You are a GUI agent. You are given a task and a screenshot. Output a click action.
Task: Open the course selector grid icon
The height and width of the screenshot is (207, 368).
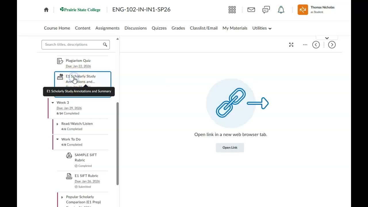click(232, 10)
